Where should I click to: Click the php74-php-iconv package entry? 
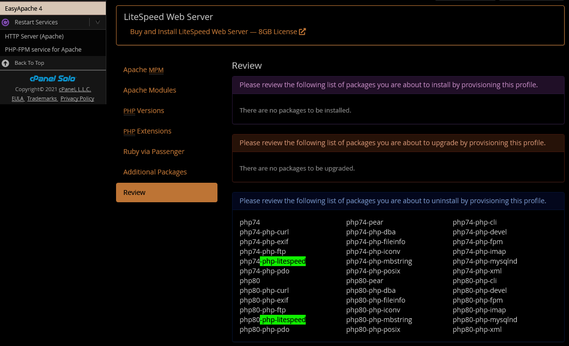373,251
